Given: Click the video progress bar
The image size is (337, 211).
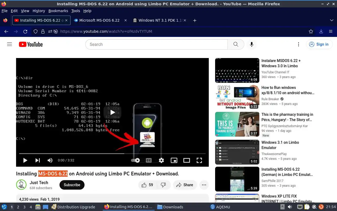Looking at the screenshot, I should click(x=112, y=154).
